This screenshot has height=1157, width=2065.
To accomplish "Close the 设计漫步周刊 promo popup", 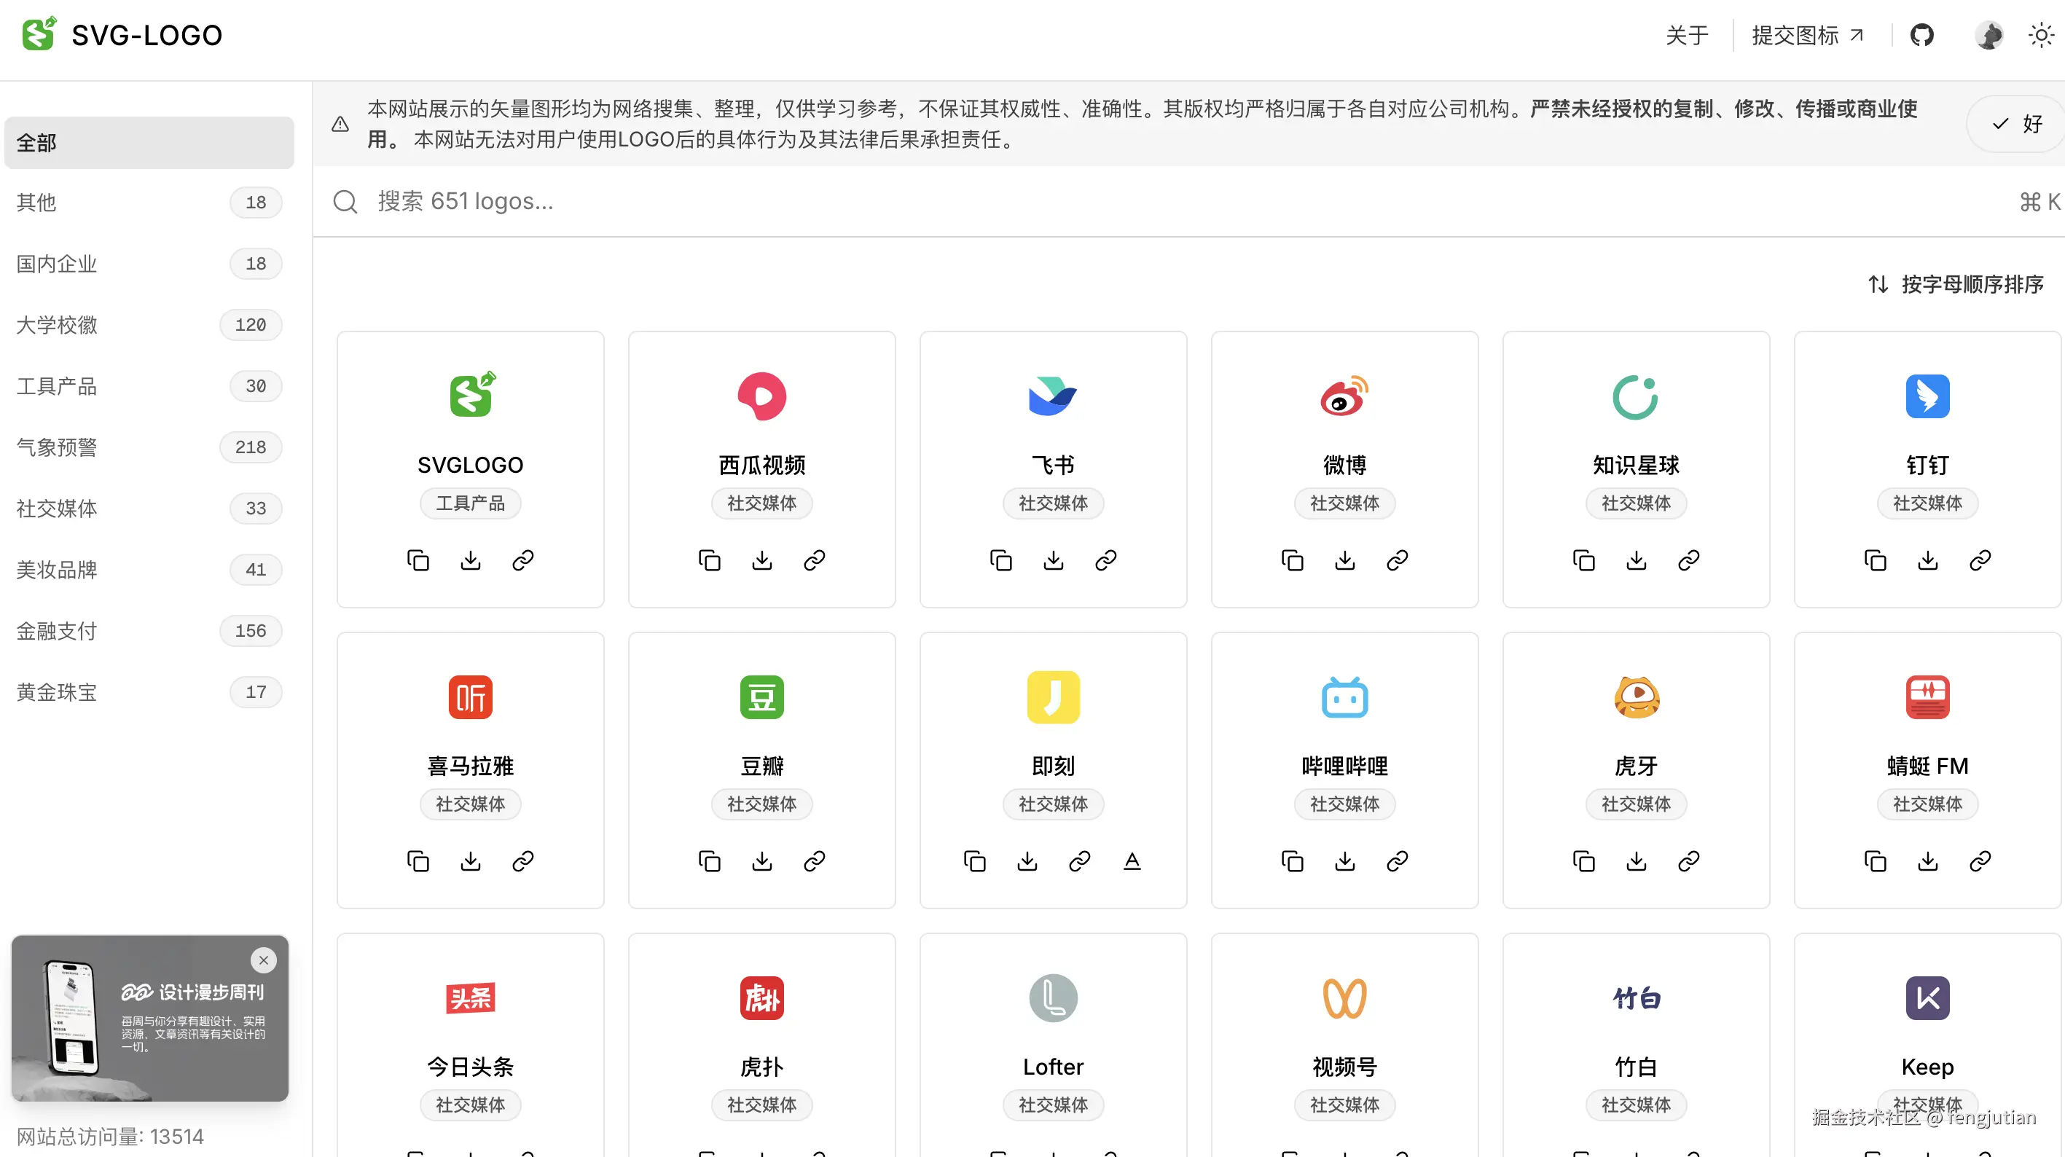I will tap(263, 960).
